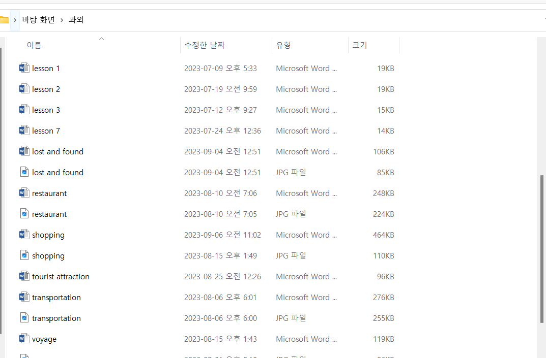This screenshot has width=546, height=358.
Task: Select the lesson 3 Word file icon
Action: [x=24, y=110]
